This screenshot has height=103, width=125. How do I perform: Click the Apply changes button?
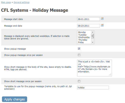point(15,99)
